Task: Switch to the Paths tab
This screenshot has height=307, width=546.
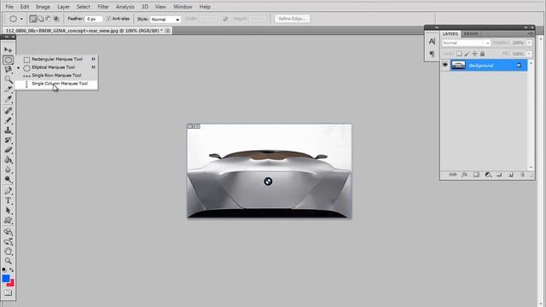Action: (471, 34)
